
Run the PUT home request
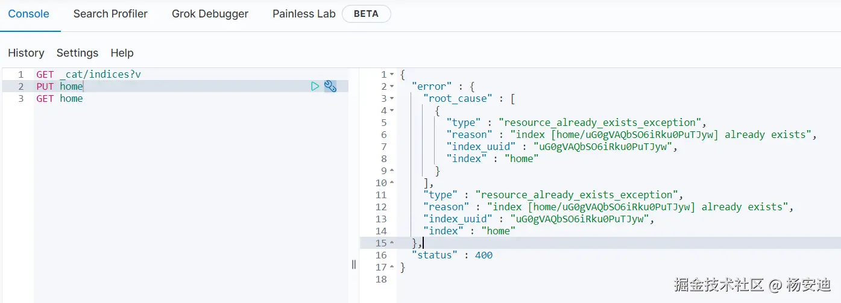(315, 86)
